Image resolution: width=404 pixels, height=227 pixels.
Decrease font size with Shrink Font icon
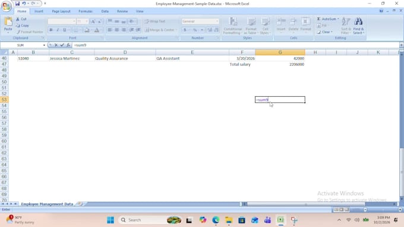pyautogui.click(x=100, y=21)
